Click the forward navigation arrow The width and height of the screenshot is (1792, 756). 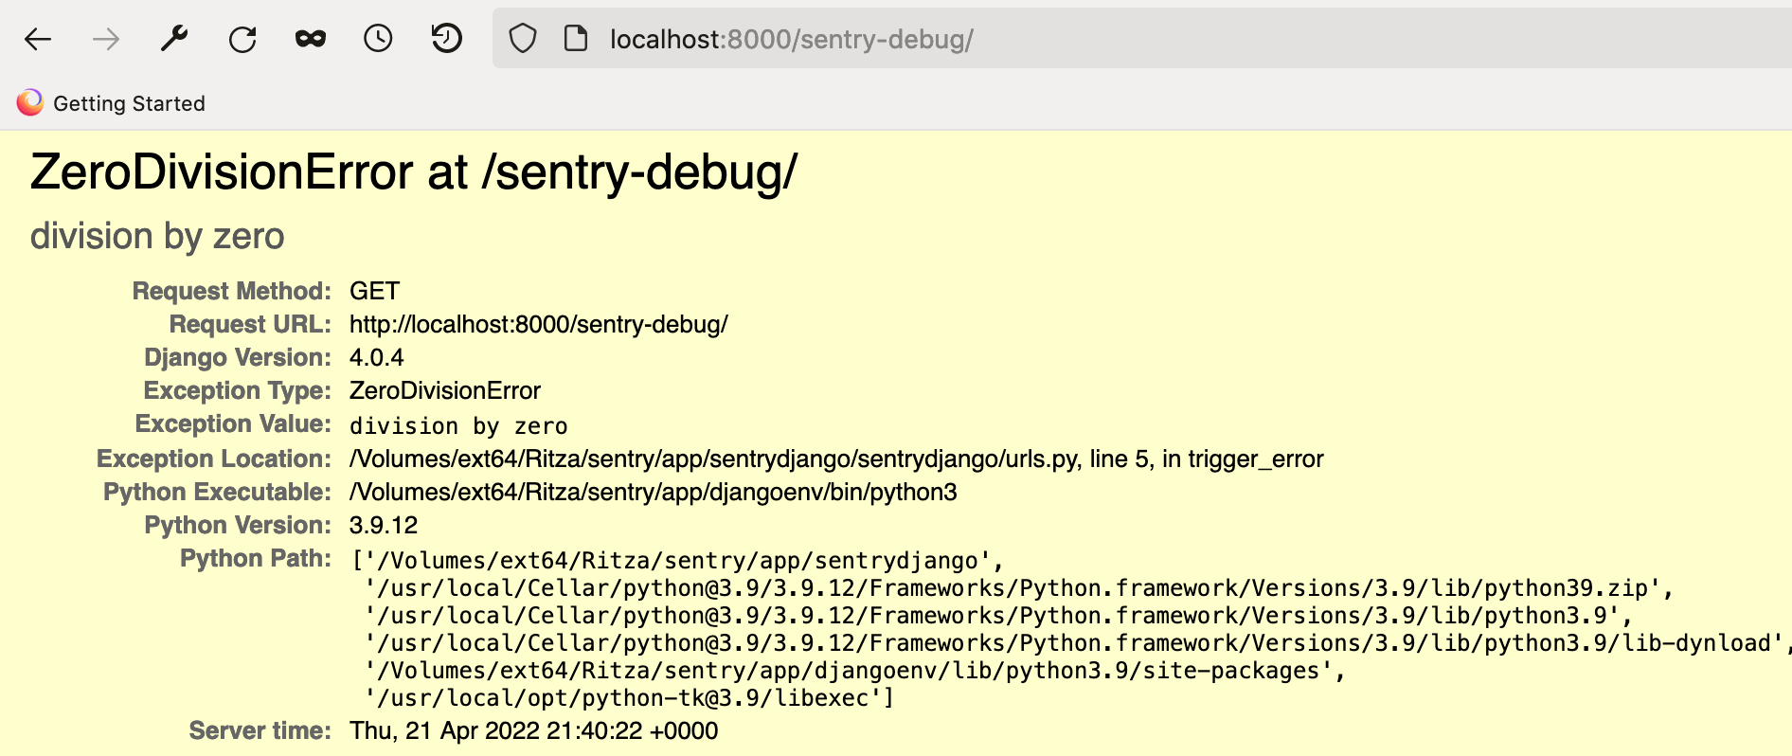pyautogui.click(x=106, y=39)
